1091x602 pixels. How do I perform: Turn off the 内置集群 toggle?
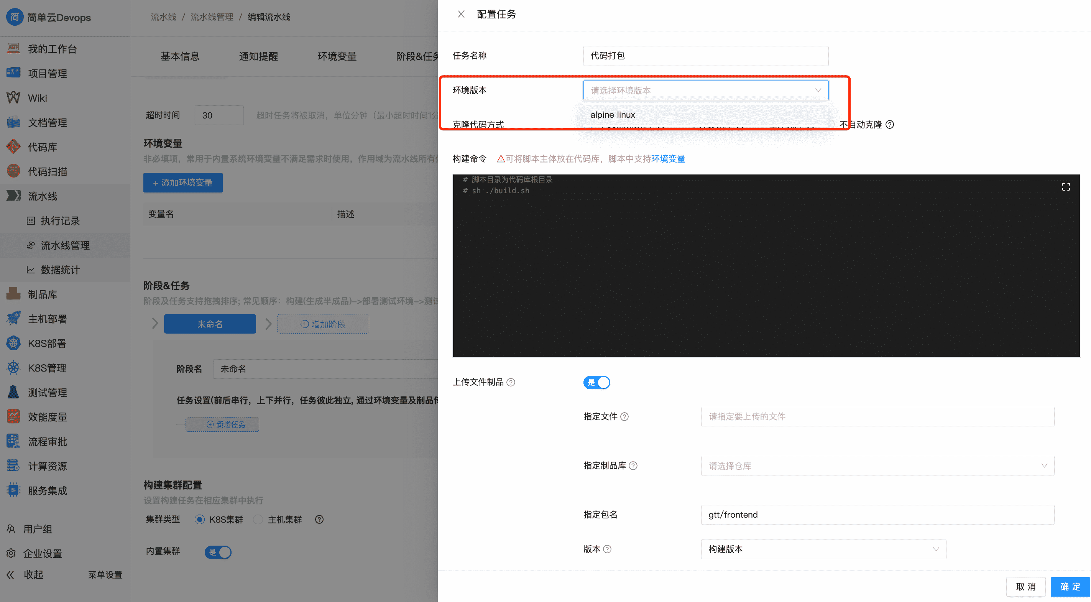click(218, 552)
